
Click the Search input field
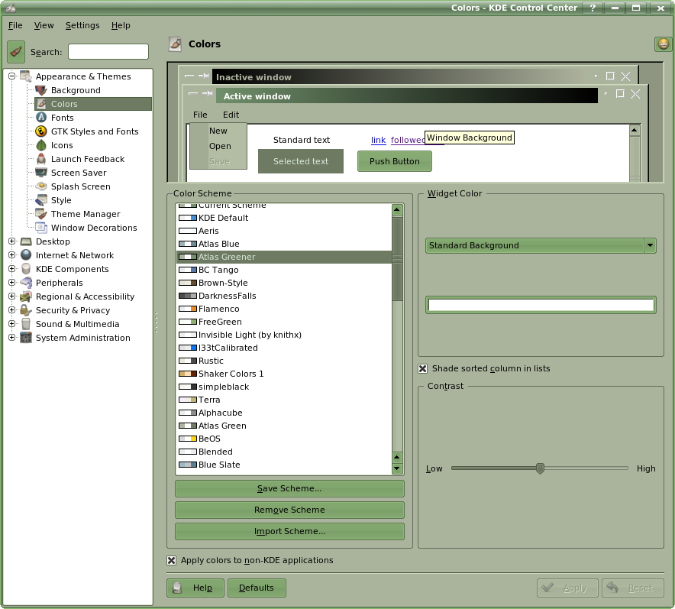(x=108, y=52)
